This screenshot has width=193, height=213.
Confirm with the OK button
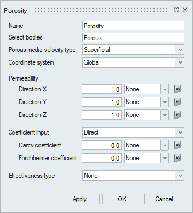[x=122, y=199]
